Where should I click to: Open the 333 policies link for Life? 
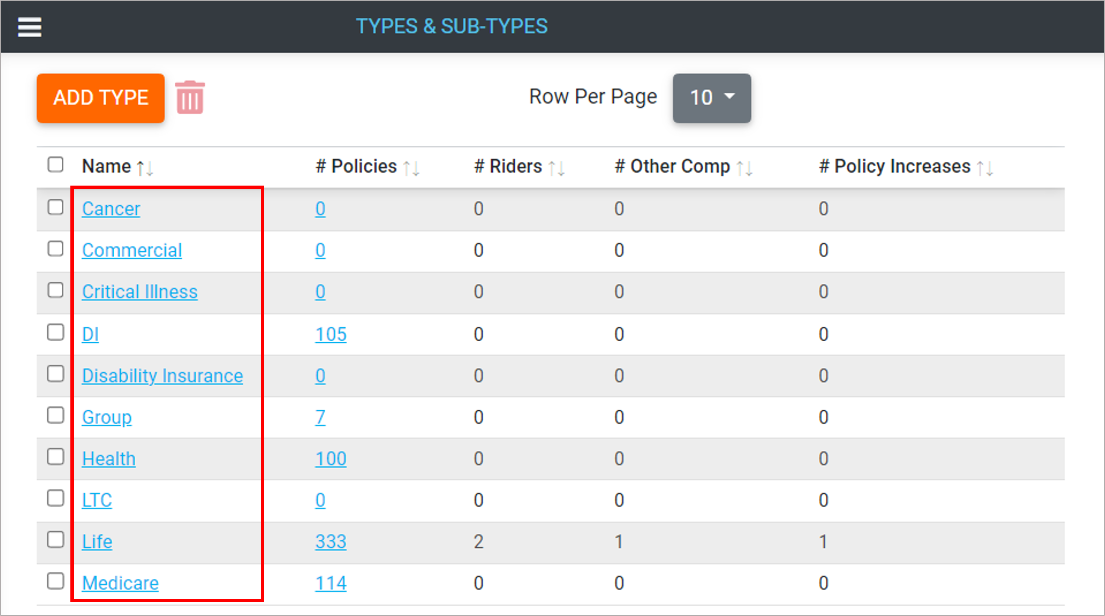pos(330,542)
